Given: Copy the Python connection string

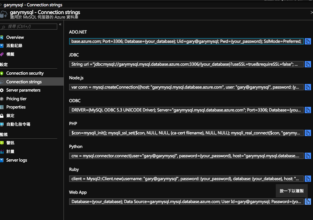Looking at the screenshot, I should pyautogui.click(x=308, y=156).
